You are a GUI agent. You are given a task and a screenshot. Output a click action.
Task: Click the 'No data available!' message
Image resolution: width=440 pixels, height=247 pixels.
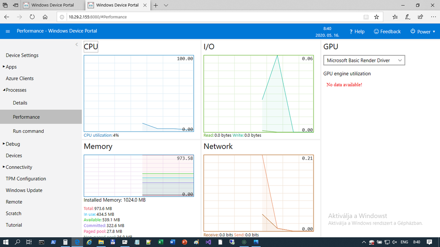(x=344, y=85)
